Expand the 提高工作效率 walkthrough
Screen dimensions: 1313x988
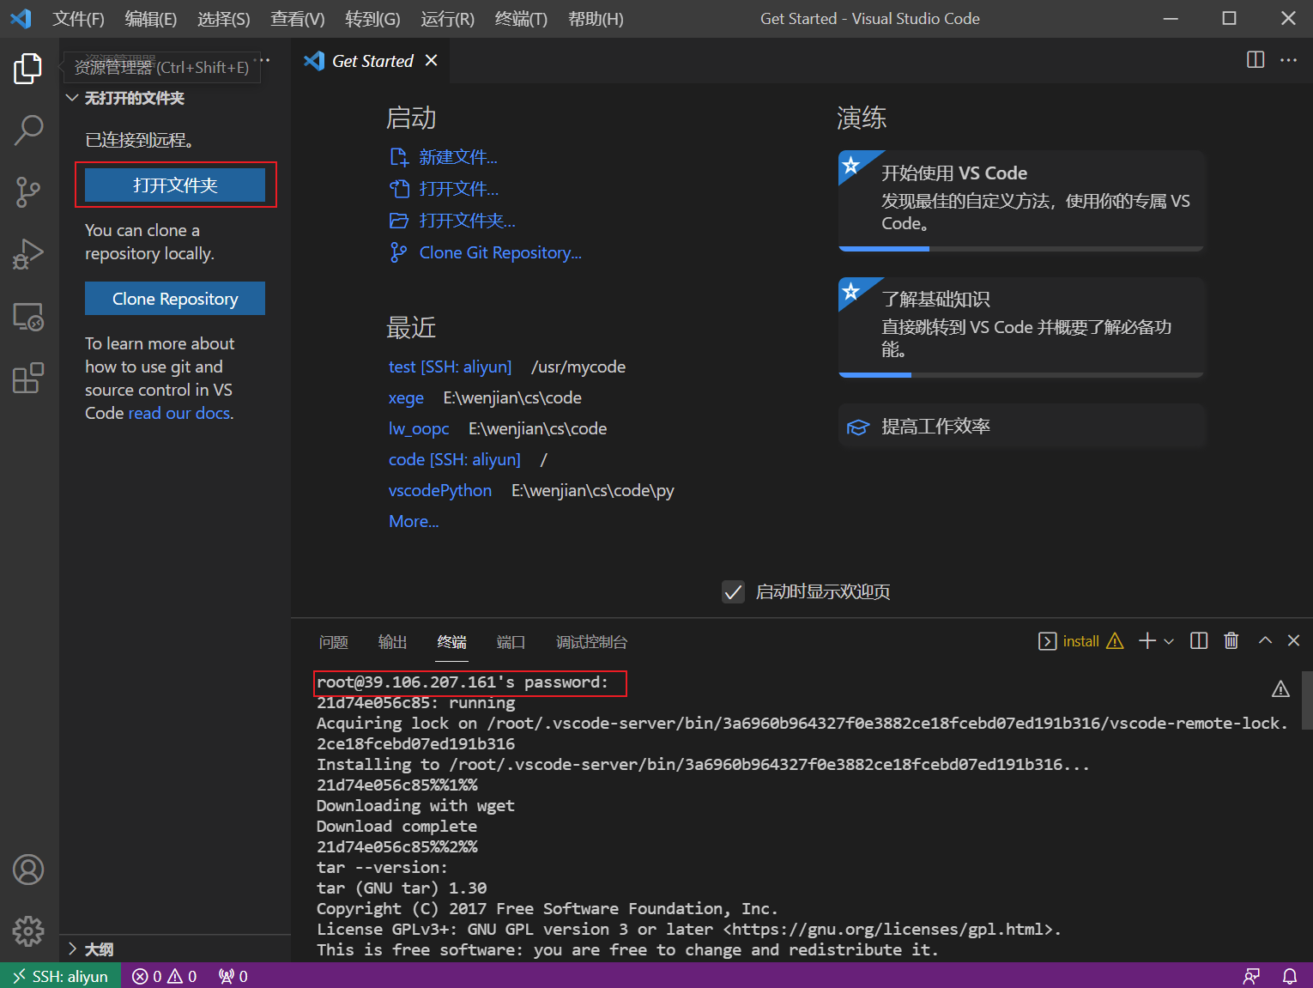pos(1021,427)
